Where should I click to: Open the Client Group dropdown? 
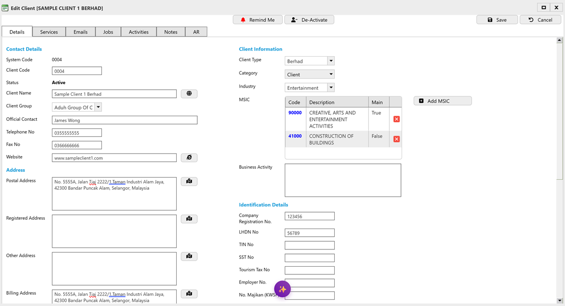click(98, 107)
